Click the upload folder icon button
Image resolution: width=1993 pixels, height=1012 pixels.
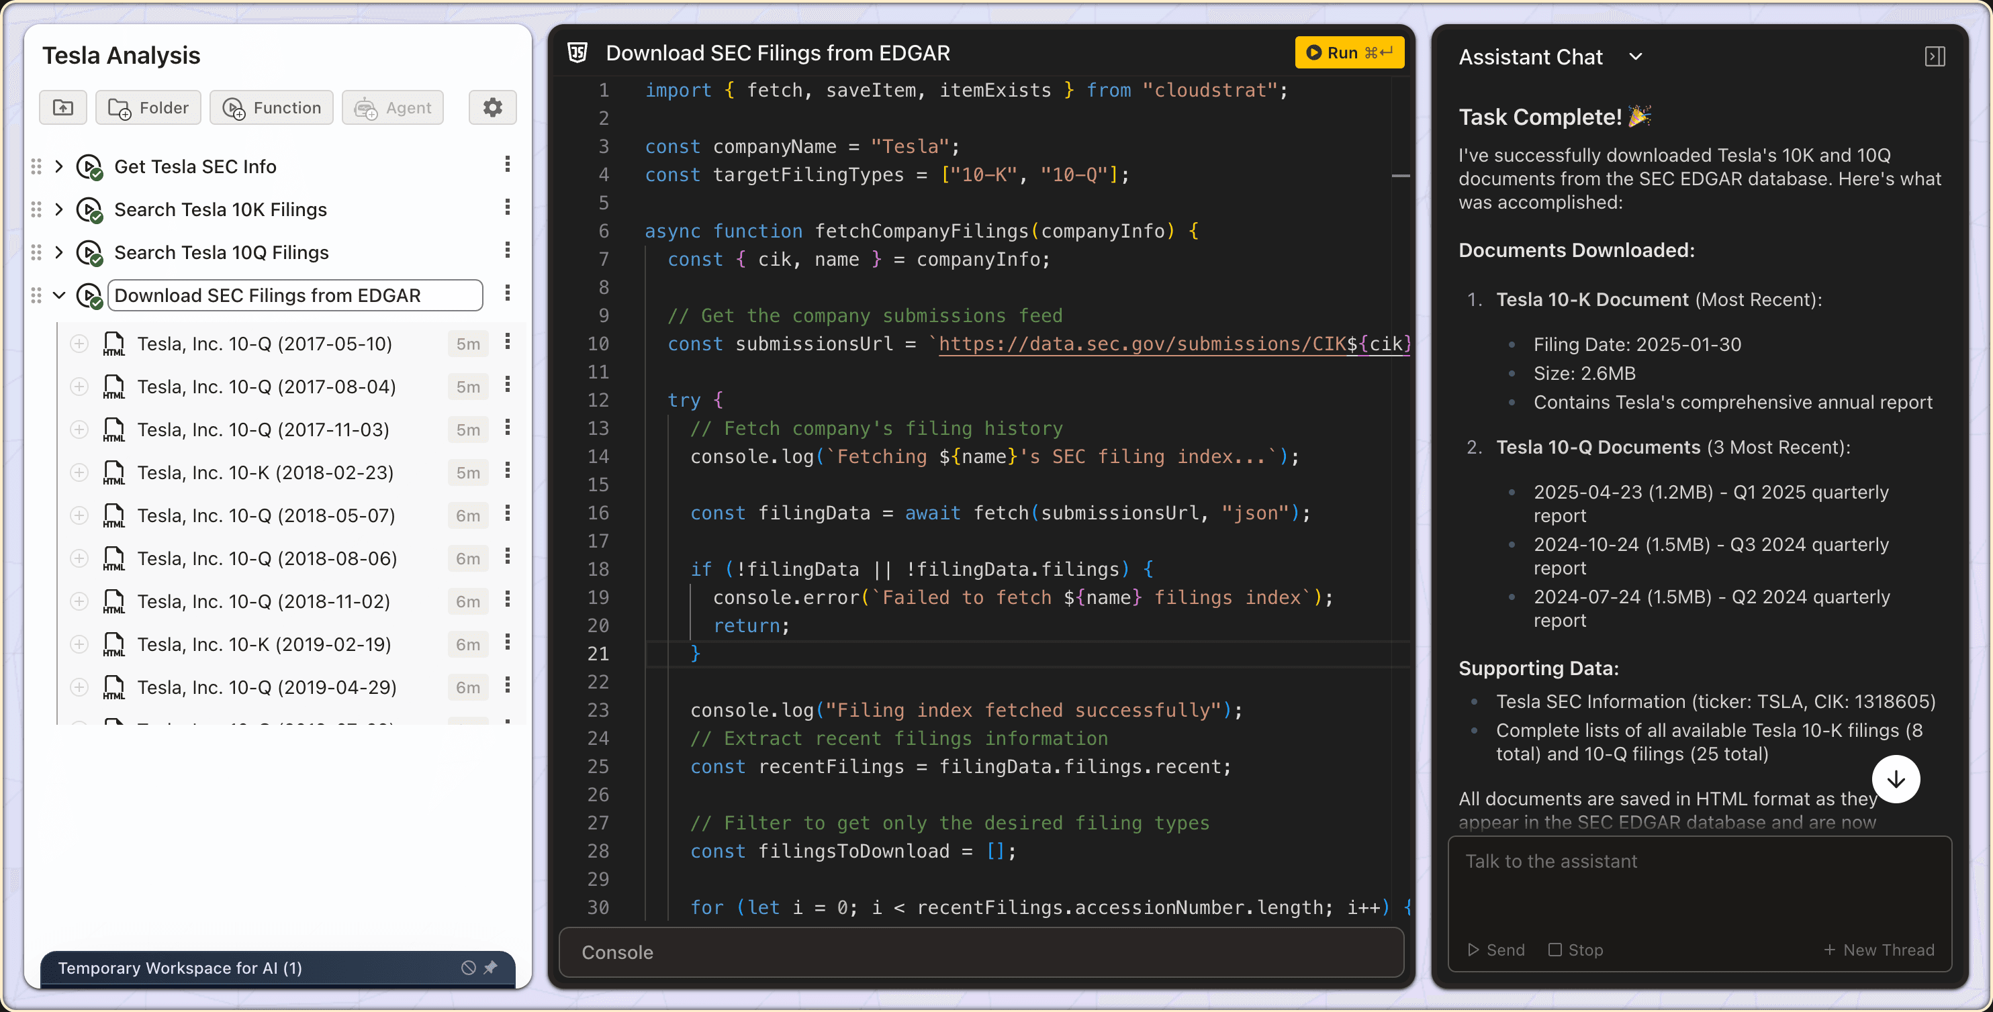click(62, 107)
